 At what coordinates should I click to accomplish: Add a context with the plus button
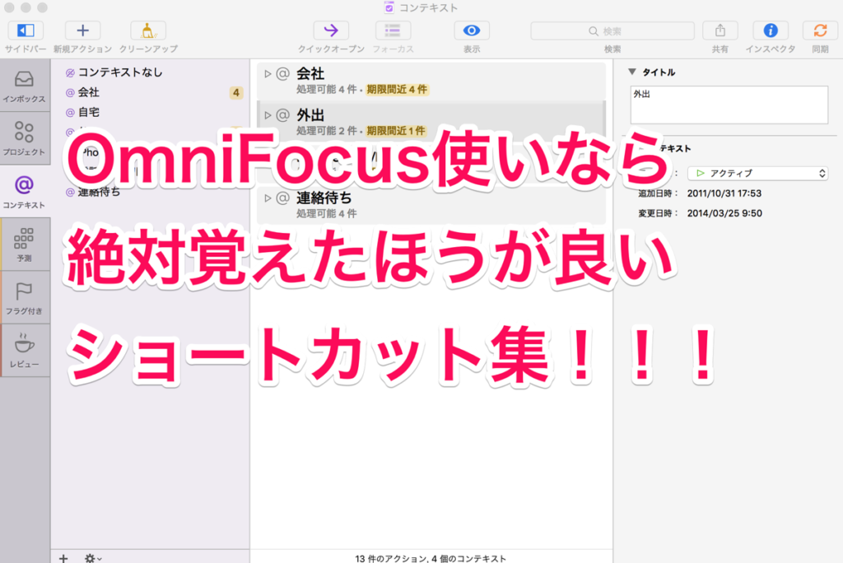(63, 558)
